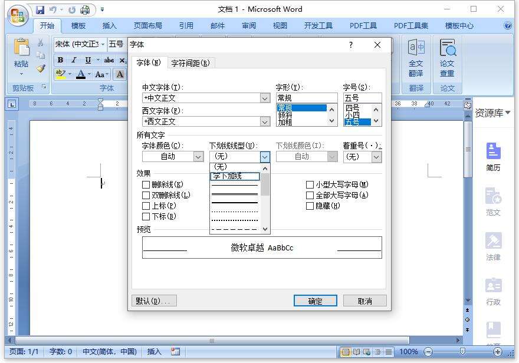This screenshot has width=519, height=363.
Task: Click the character shading A icon
Action: [120, 74]
